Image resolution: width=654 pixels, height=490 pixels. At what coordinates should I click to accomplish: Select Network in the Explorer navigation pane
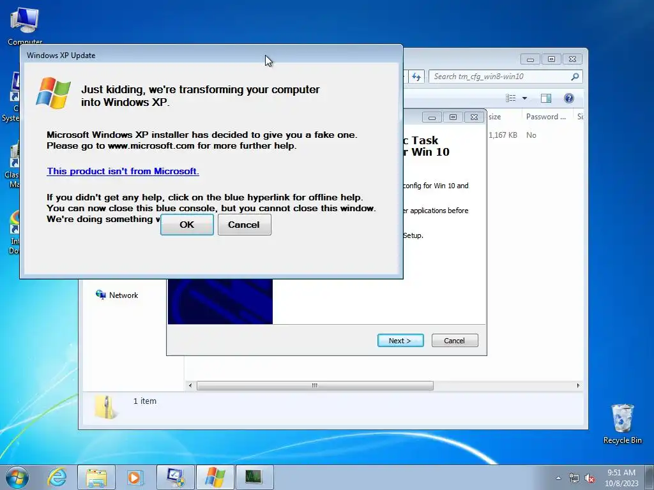coord(117,295)
